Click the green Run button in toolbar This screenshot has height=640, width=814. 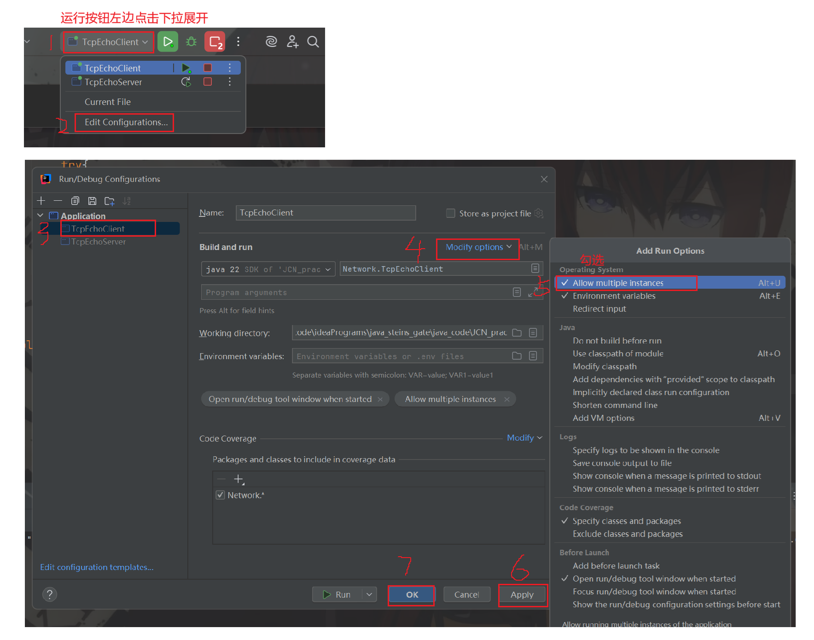coord(168,42)
